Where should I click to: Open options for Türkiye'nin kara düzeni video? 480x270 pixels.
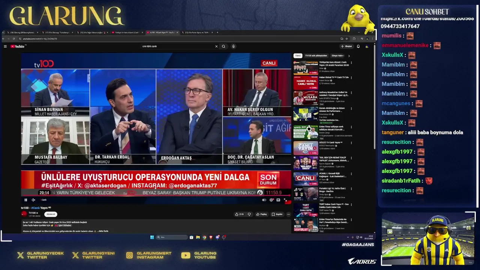tap(351, 63)
